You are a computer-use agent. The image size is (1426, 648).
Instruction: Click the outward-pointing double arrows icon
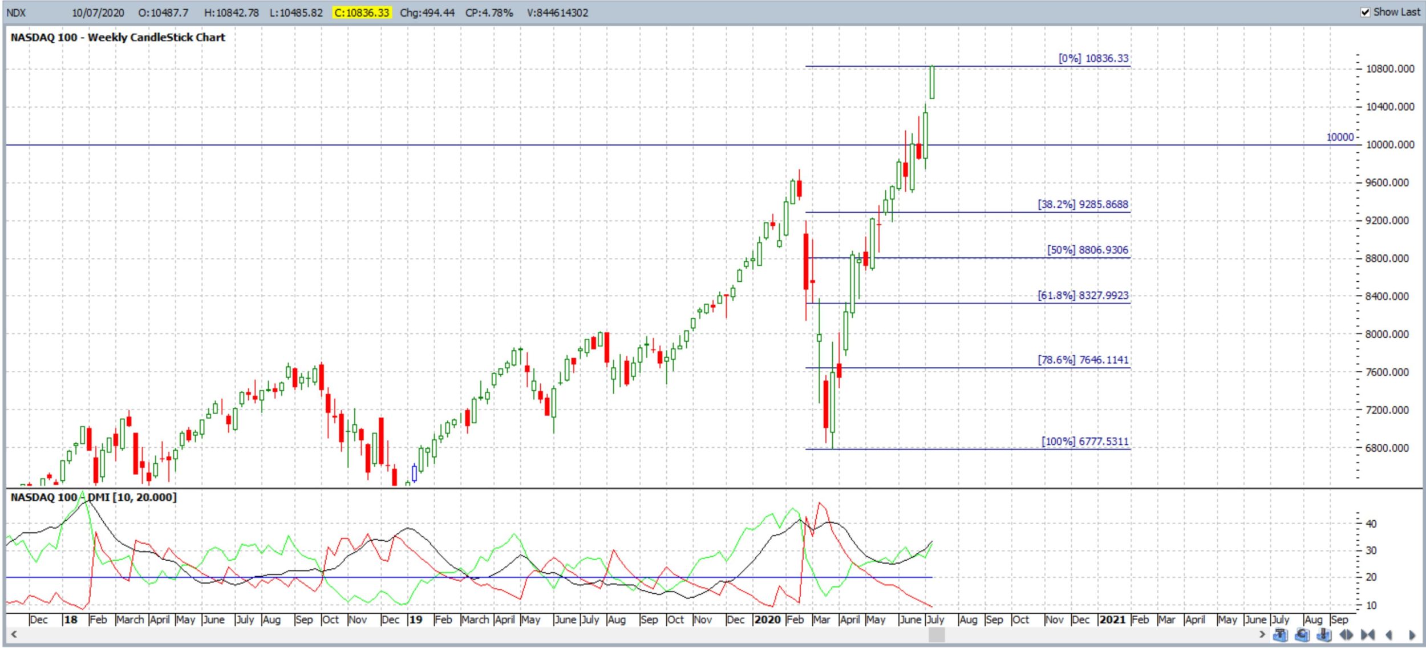(1346, 635)
